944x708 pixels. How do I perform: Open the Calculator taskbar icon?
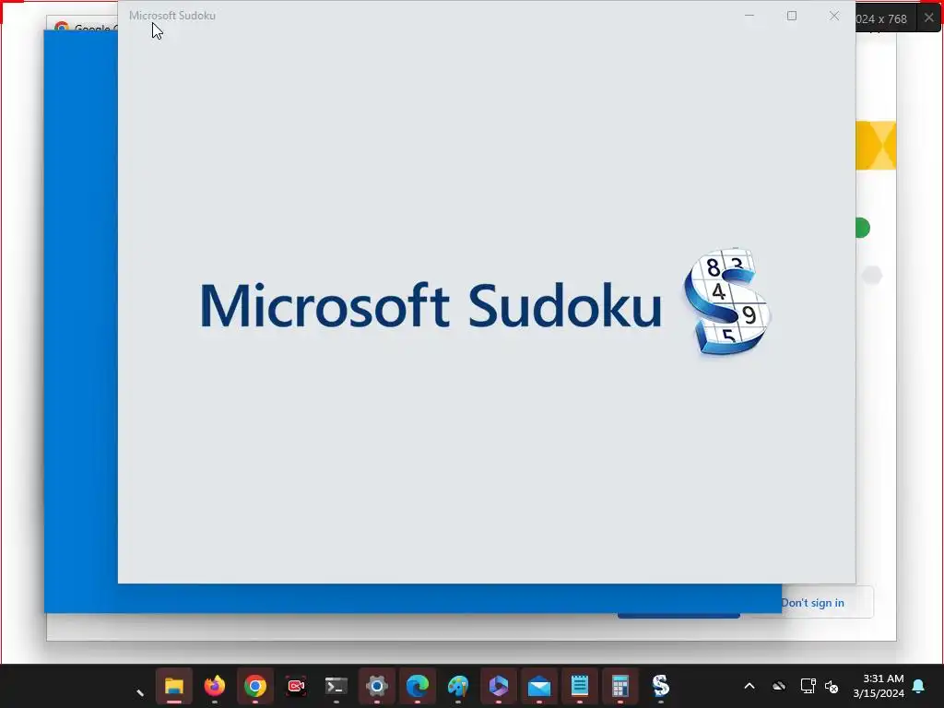(620, 686)
